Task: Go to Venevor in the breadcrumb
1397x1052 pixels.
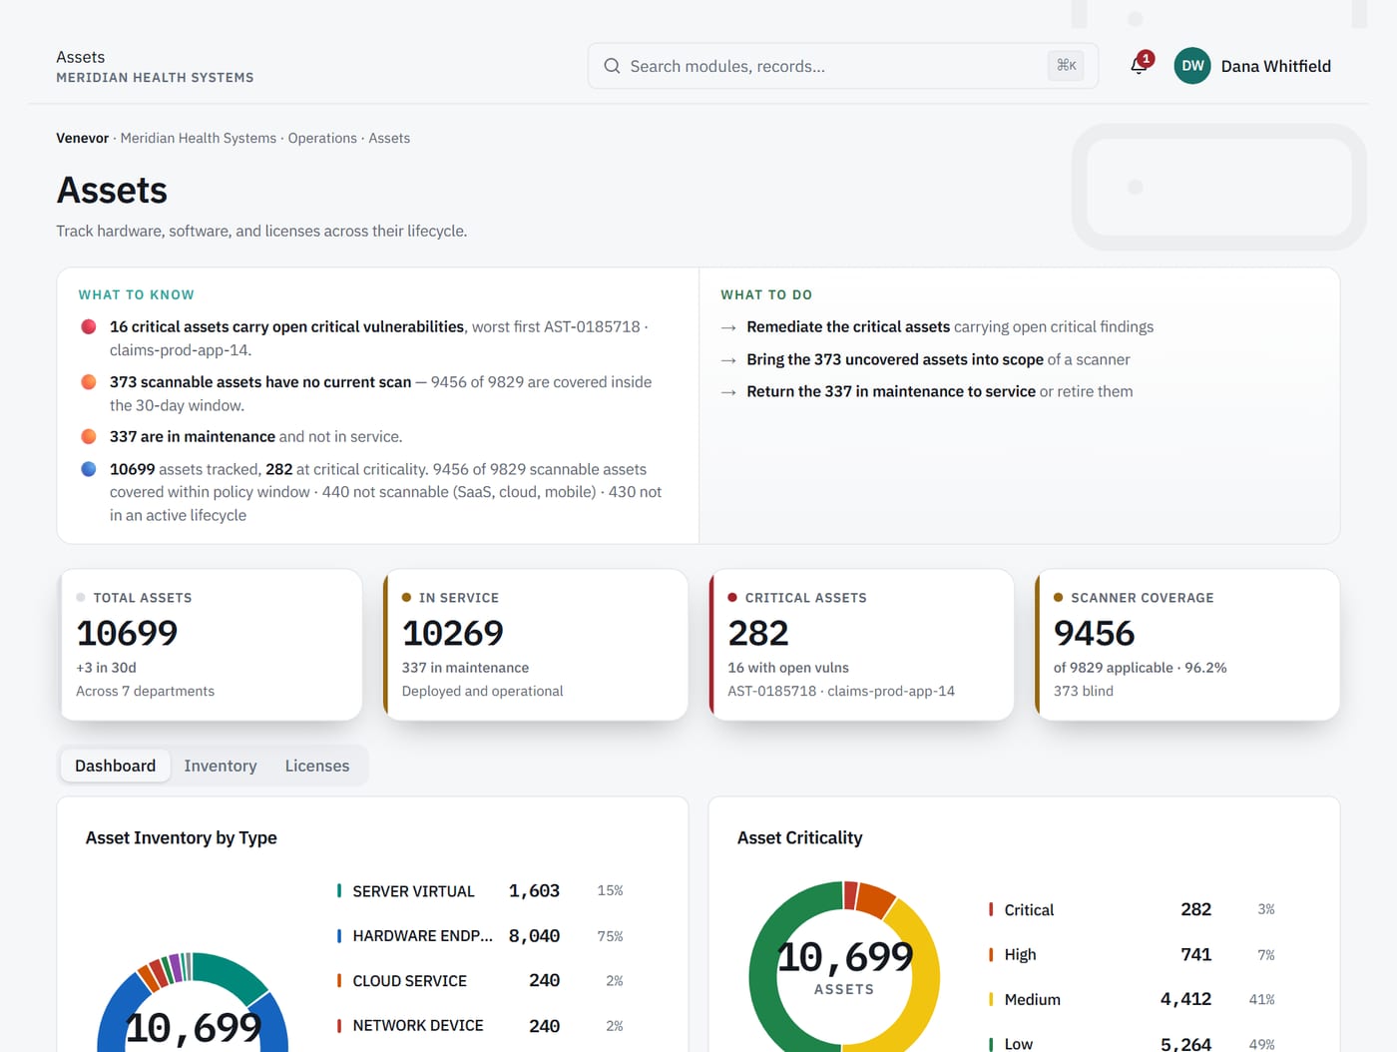Action: pyautogui.click(x=82, y=138)
